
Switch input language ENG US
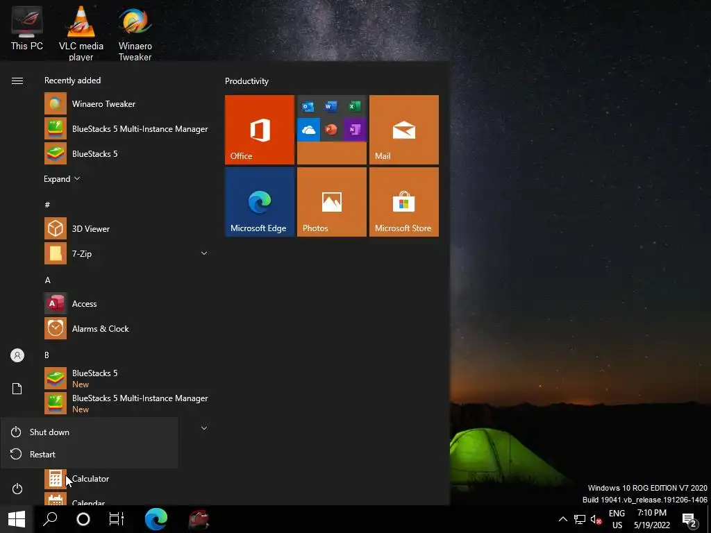(617, 519)
